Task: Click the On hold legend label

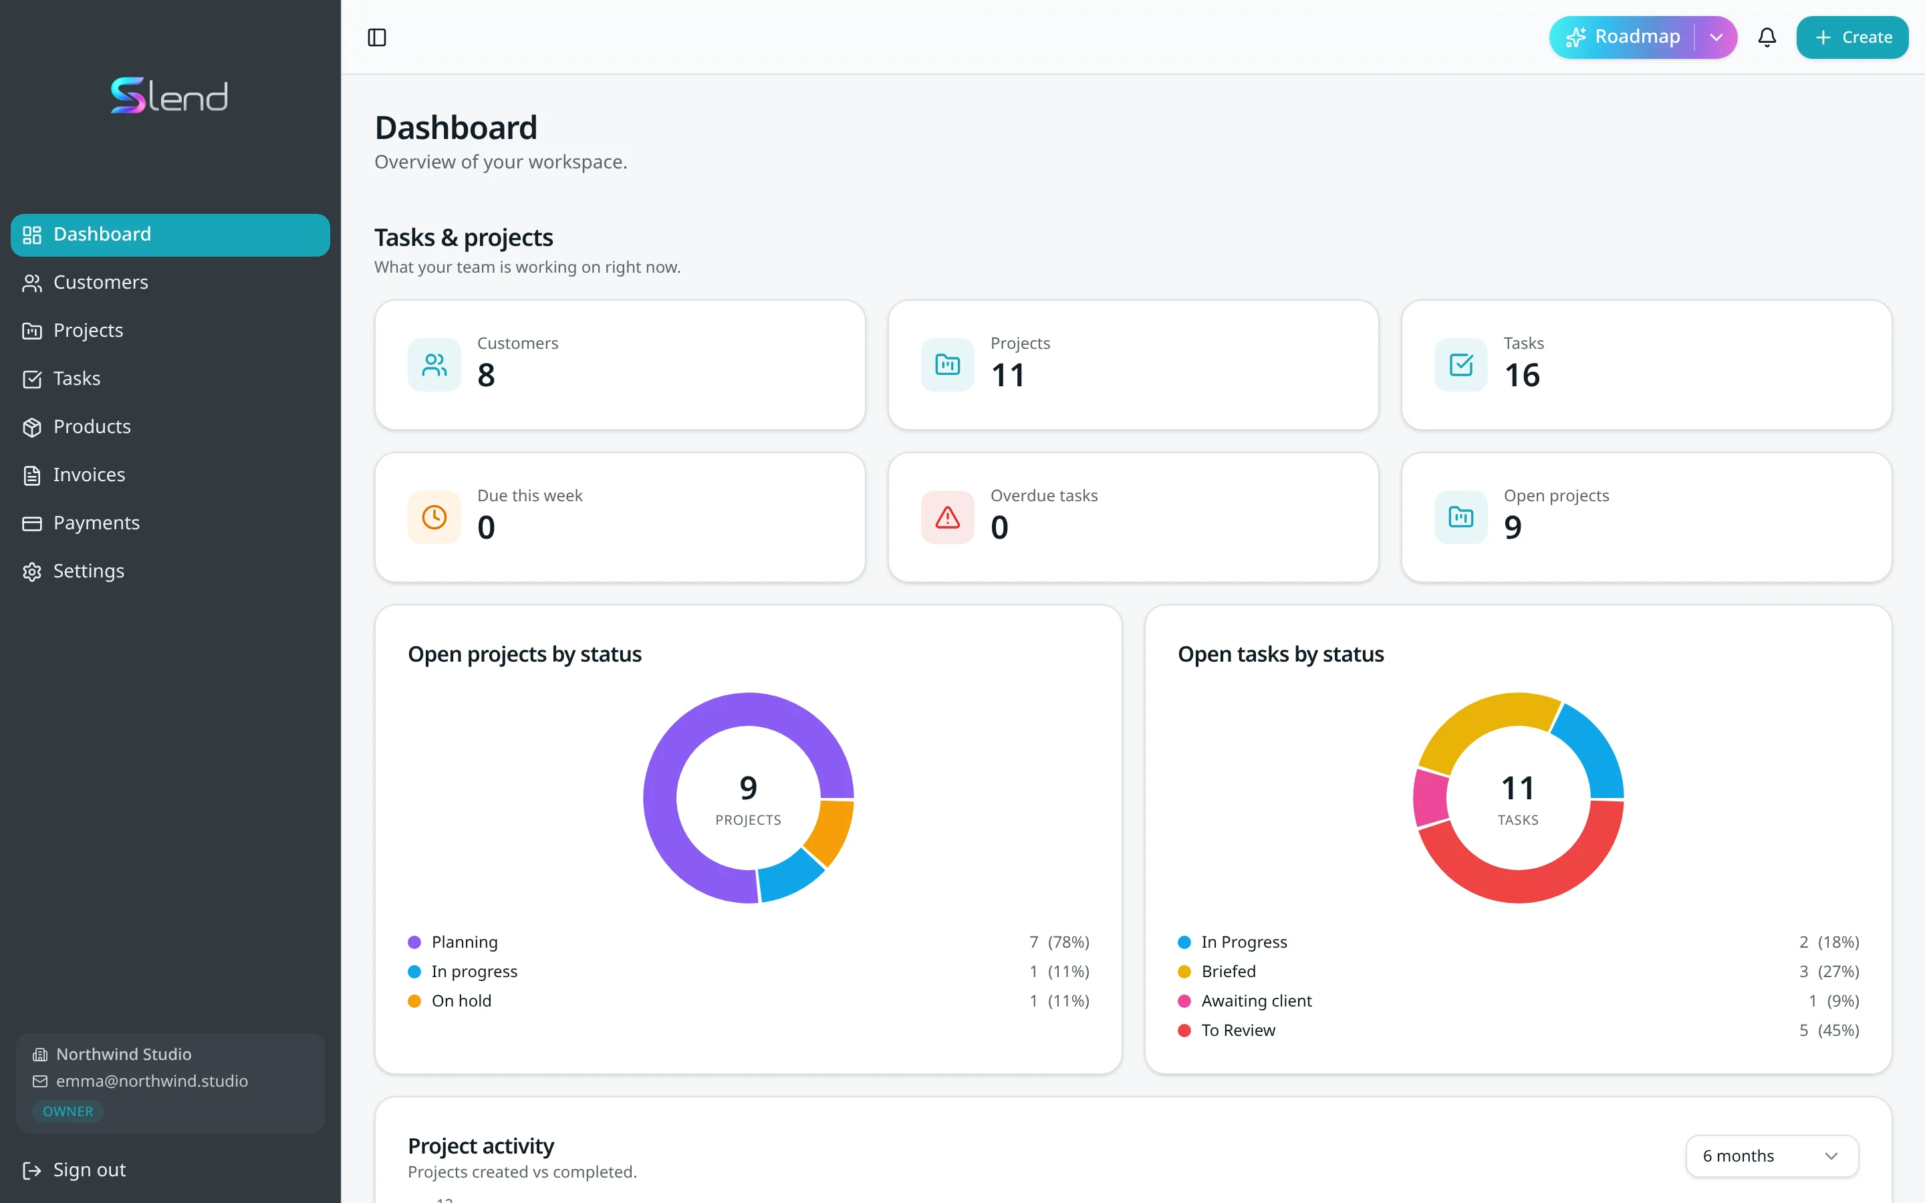Action: [461, 1002]
